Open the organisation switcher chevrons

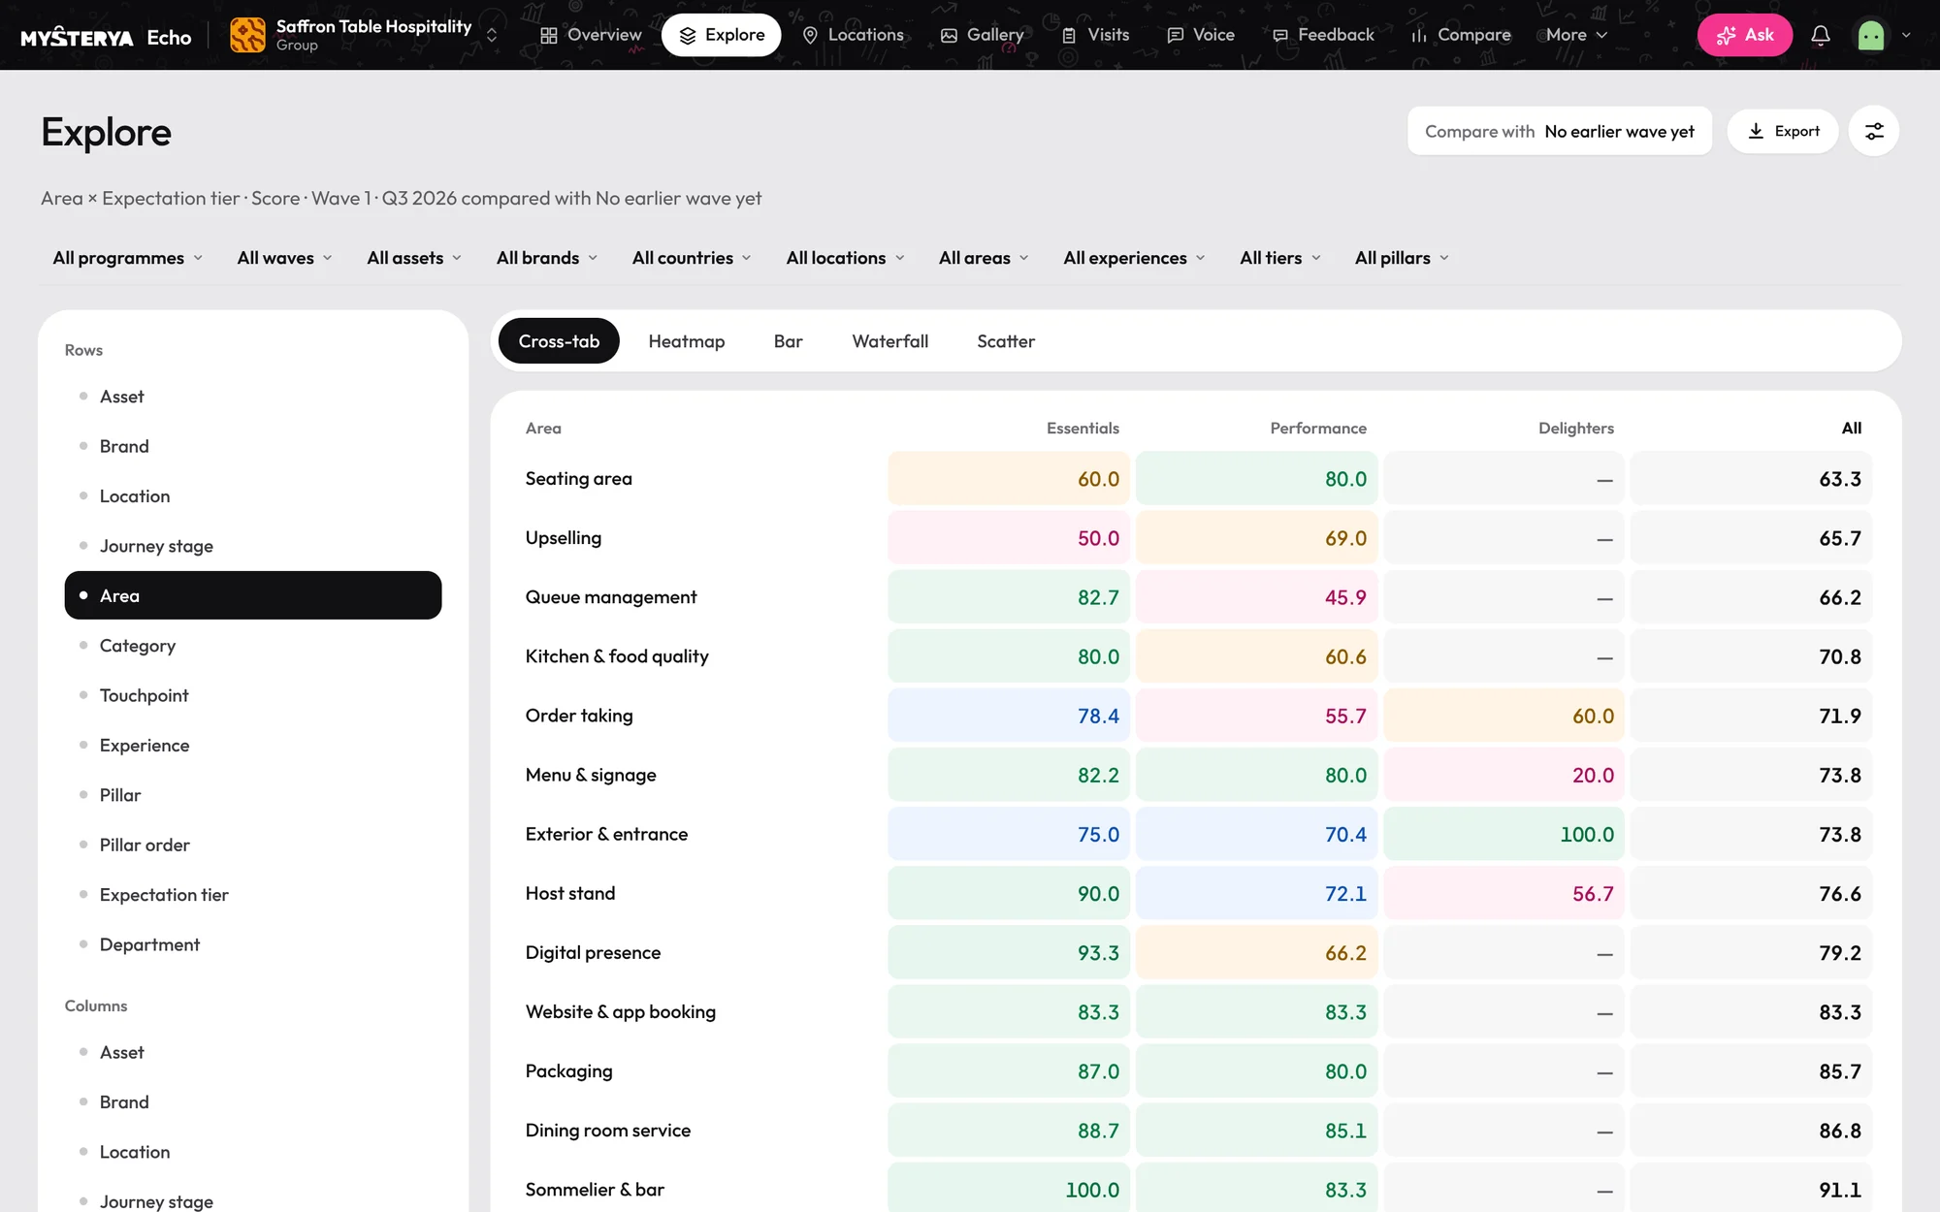492,35
